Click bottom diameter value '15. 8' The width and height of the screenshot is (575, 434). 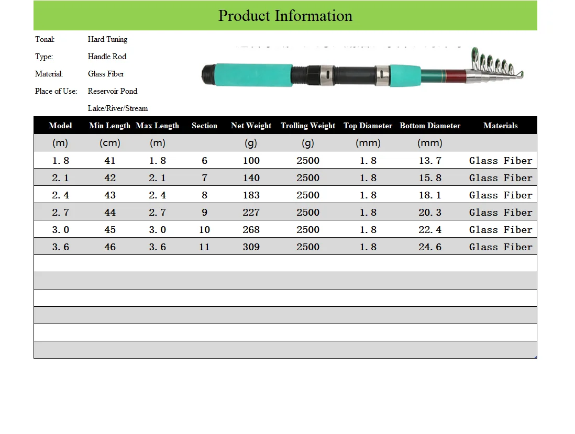point(430,178)
